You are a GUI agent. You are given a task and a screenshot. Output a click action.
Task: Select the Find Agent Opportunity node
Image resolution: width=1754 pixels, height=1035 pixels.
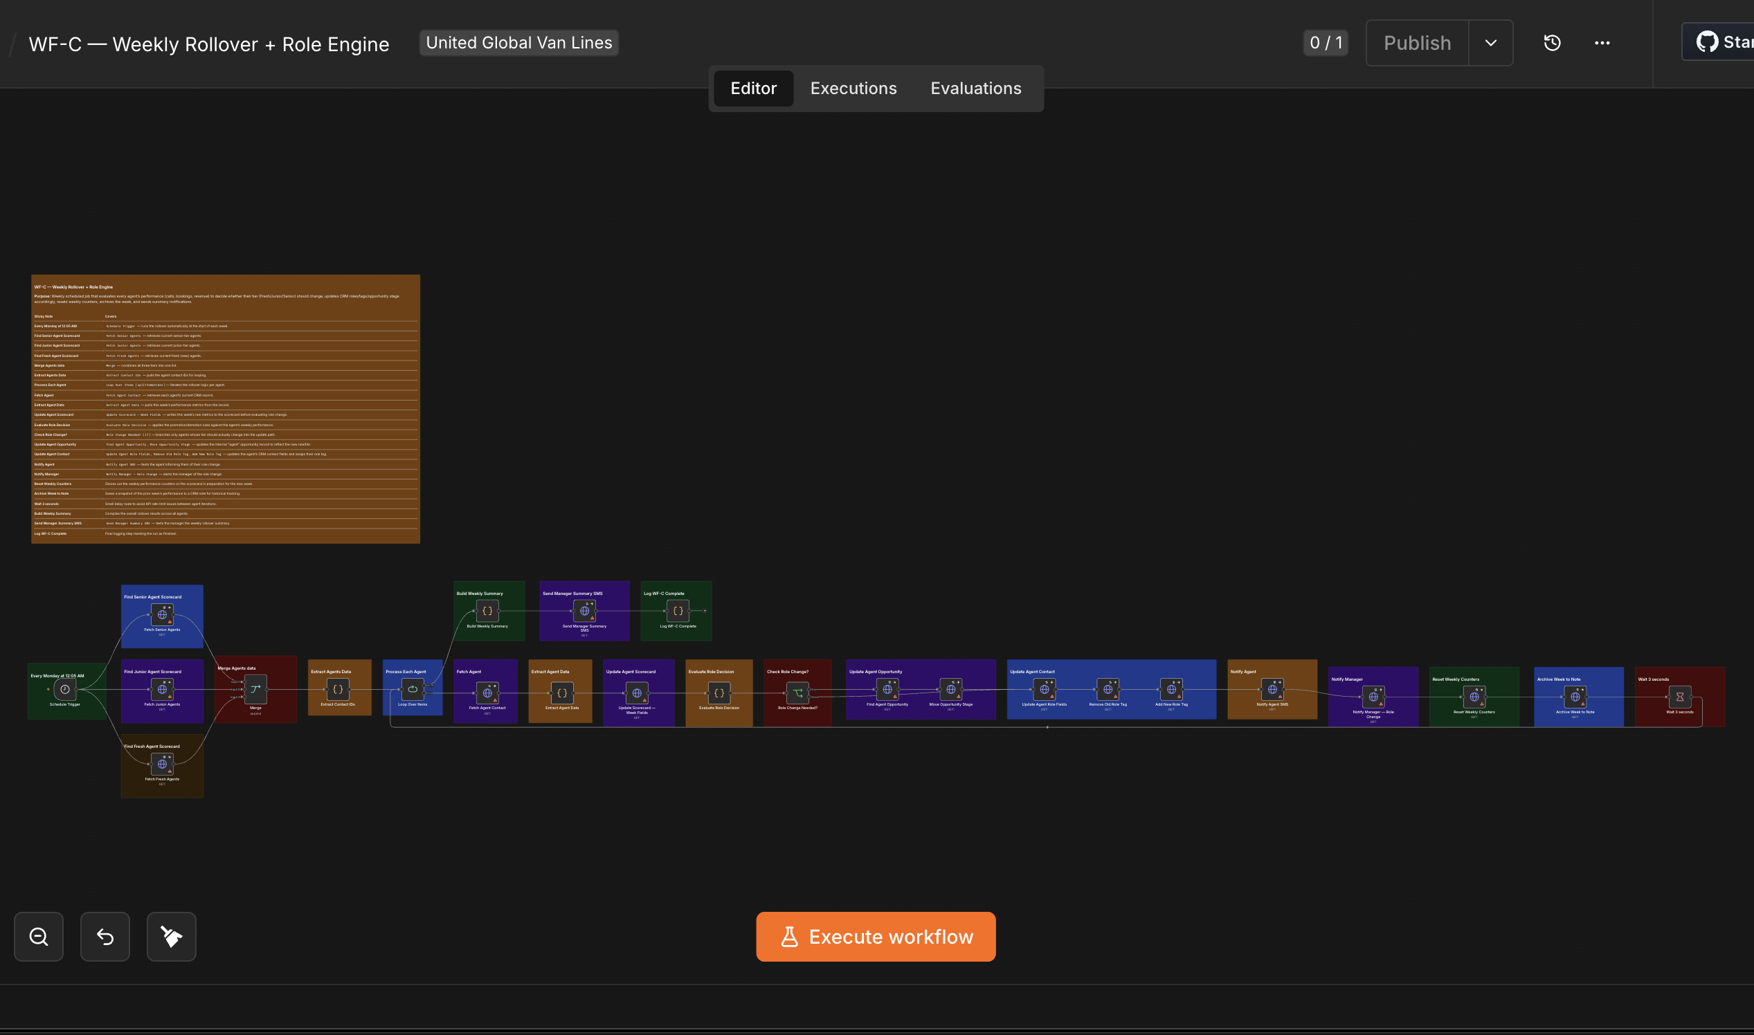point(887,689)
